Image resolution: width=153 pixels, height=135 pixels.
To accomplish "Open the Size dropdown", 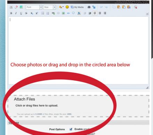I will tap(50, 7).
